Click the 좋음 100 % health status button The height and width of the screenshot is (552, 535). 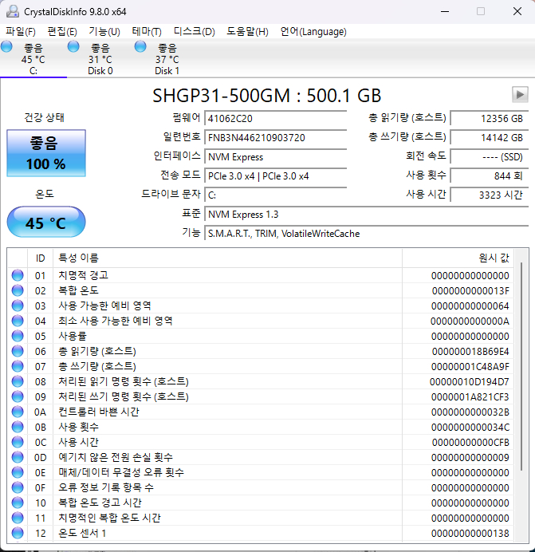click(46, 153)
